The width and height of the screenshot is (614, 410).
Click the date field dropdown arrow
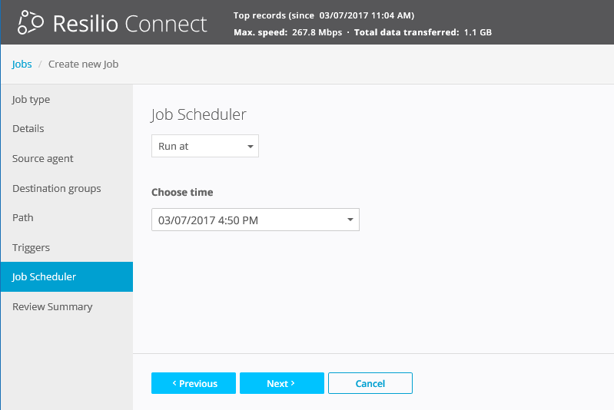pyautogui.click(x=350, y=220)
